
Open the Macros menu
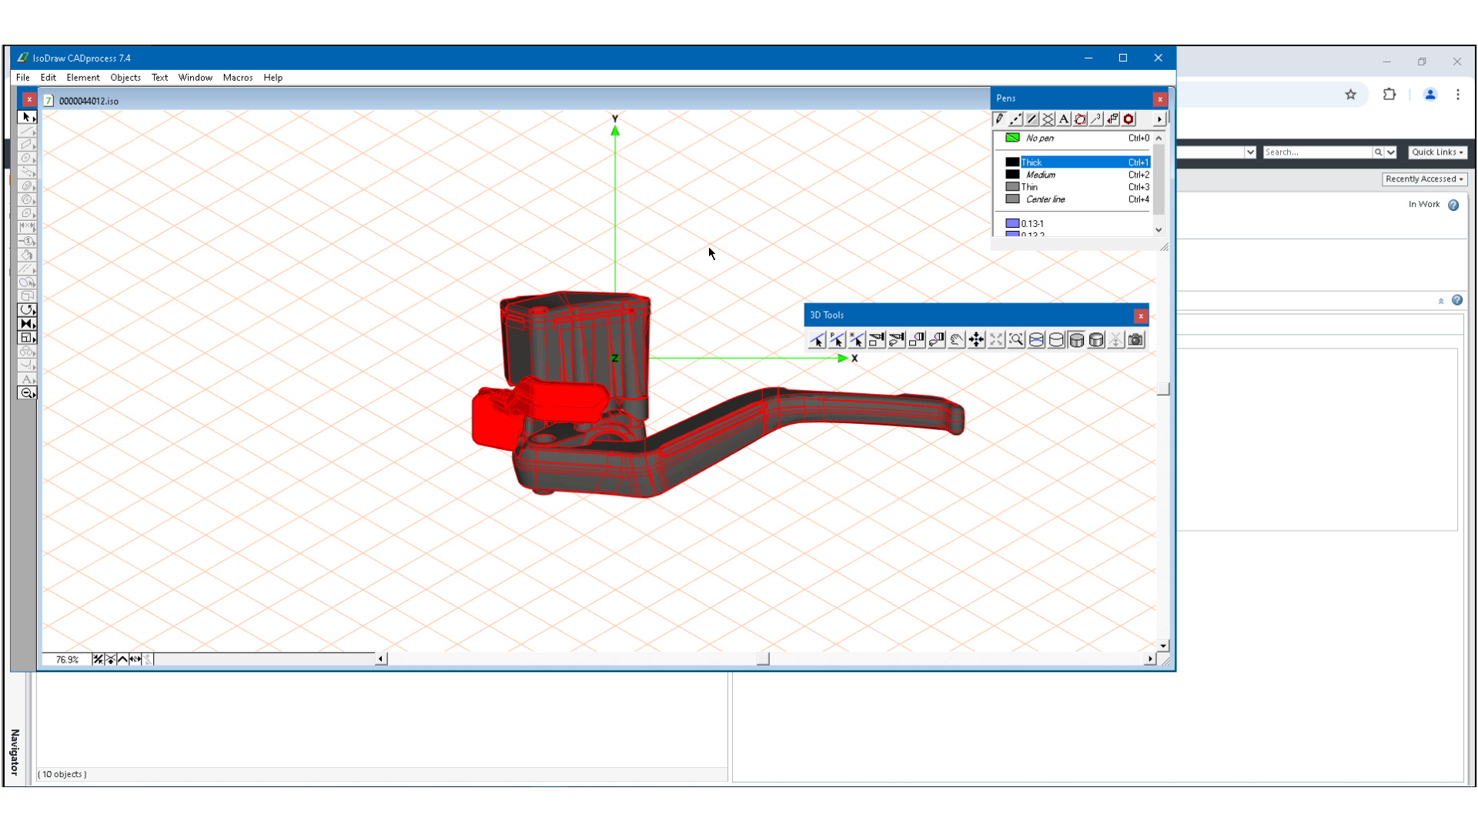tap(238, 78)
